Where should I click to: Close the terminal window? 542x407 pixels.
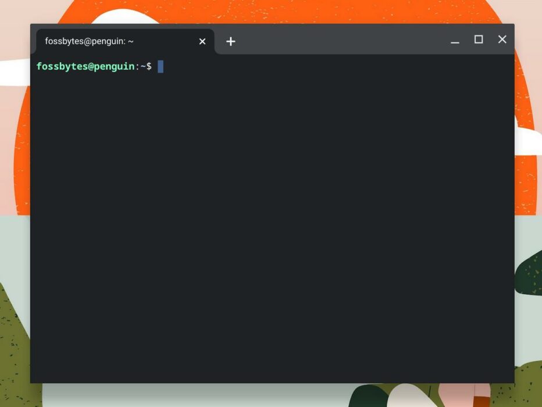(502, 40)
